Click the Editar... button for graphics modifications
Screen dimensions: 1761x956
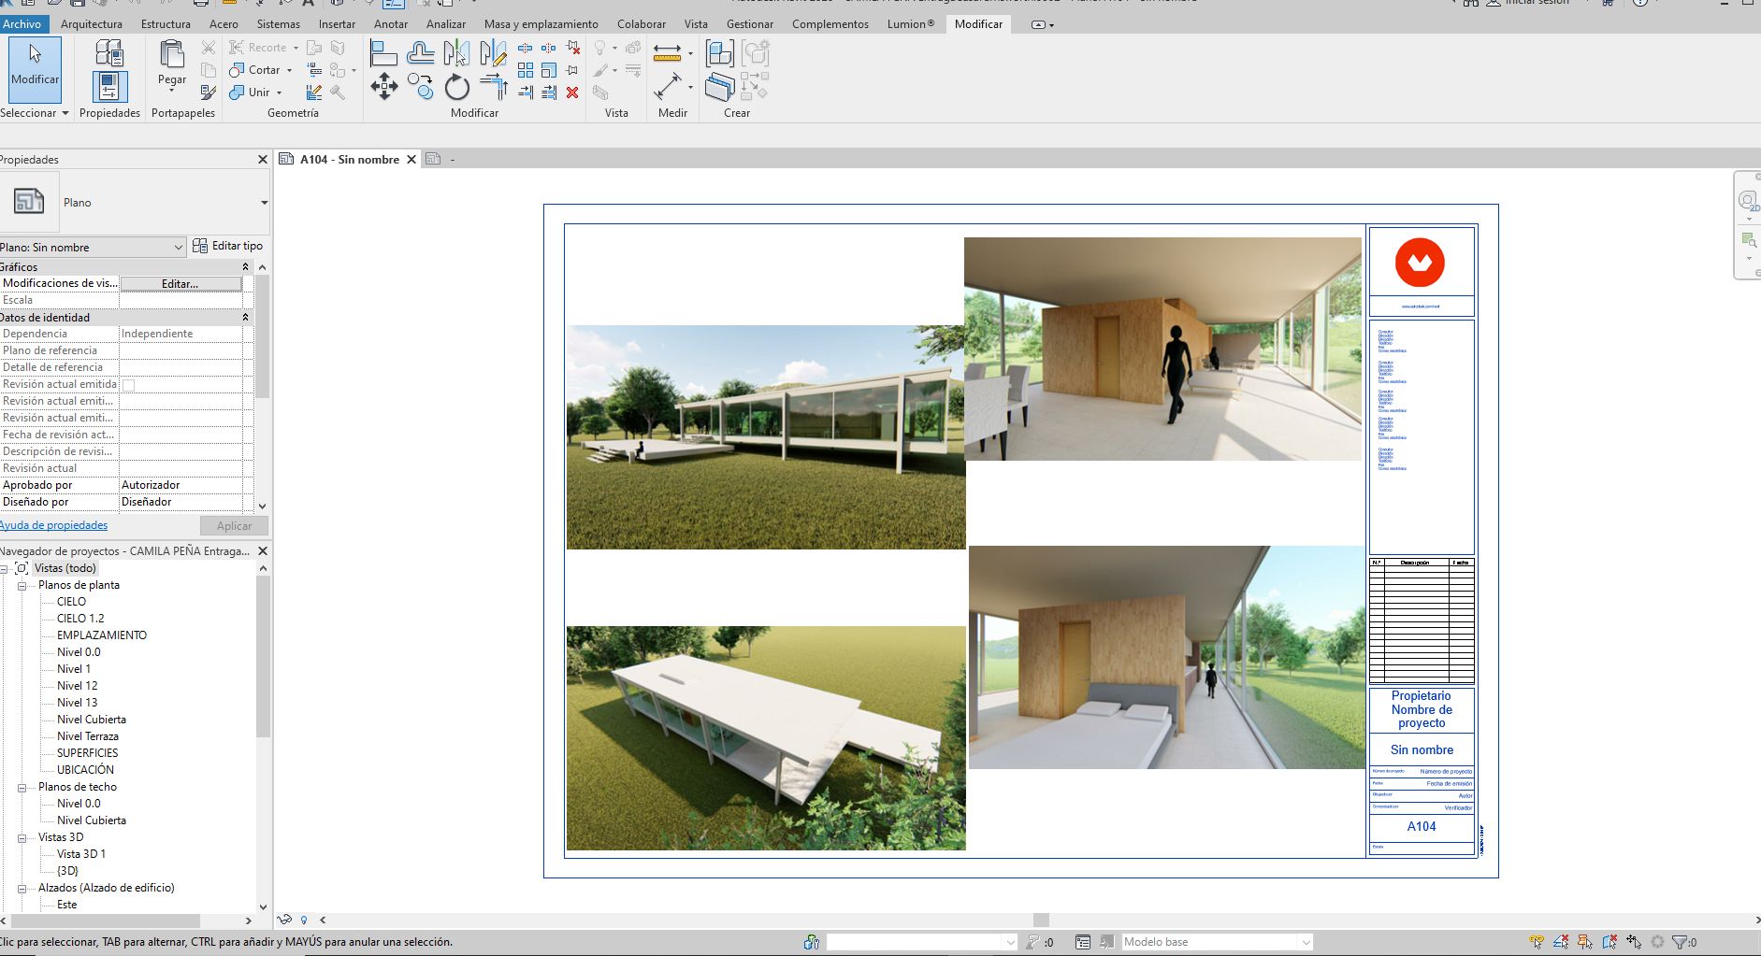tap(181, 284)
